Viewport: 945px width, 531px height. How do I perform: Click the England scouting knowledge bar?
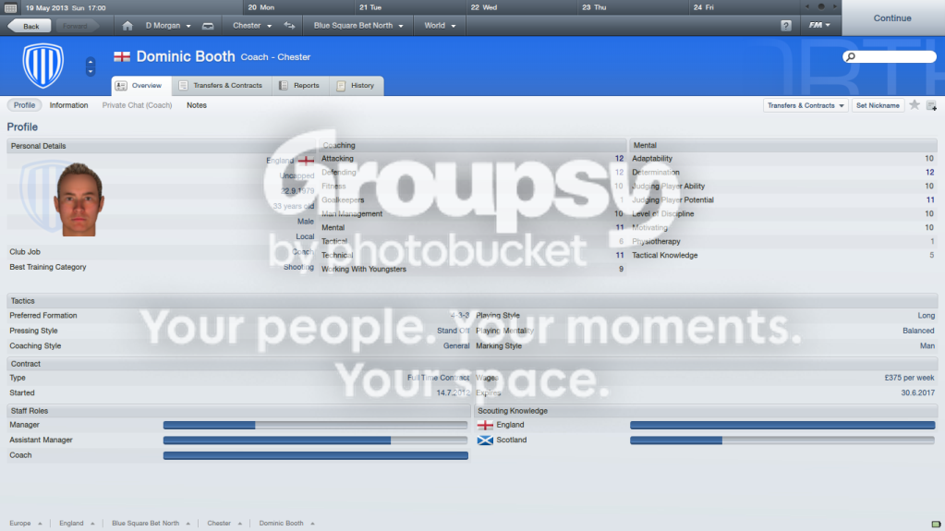coord(782,425)
